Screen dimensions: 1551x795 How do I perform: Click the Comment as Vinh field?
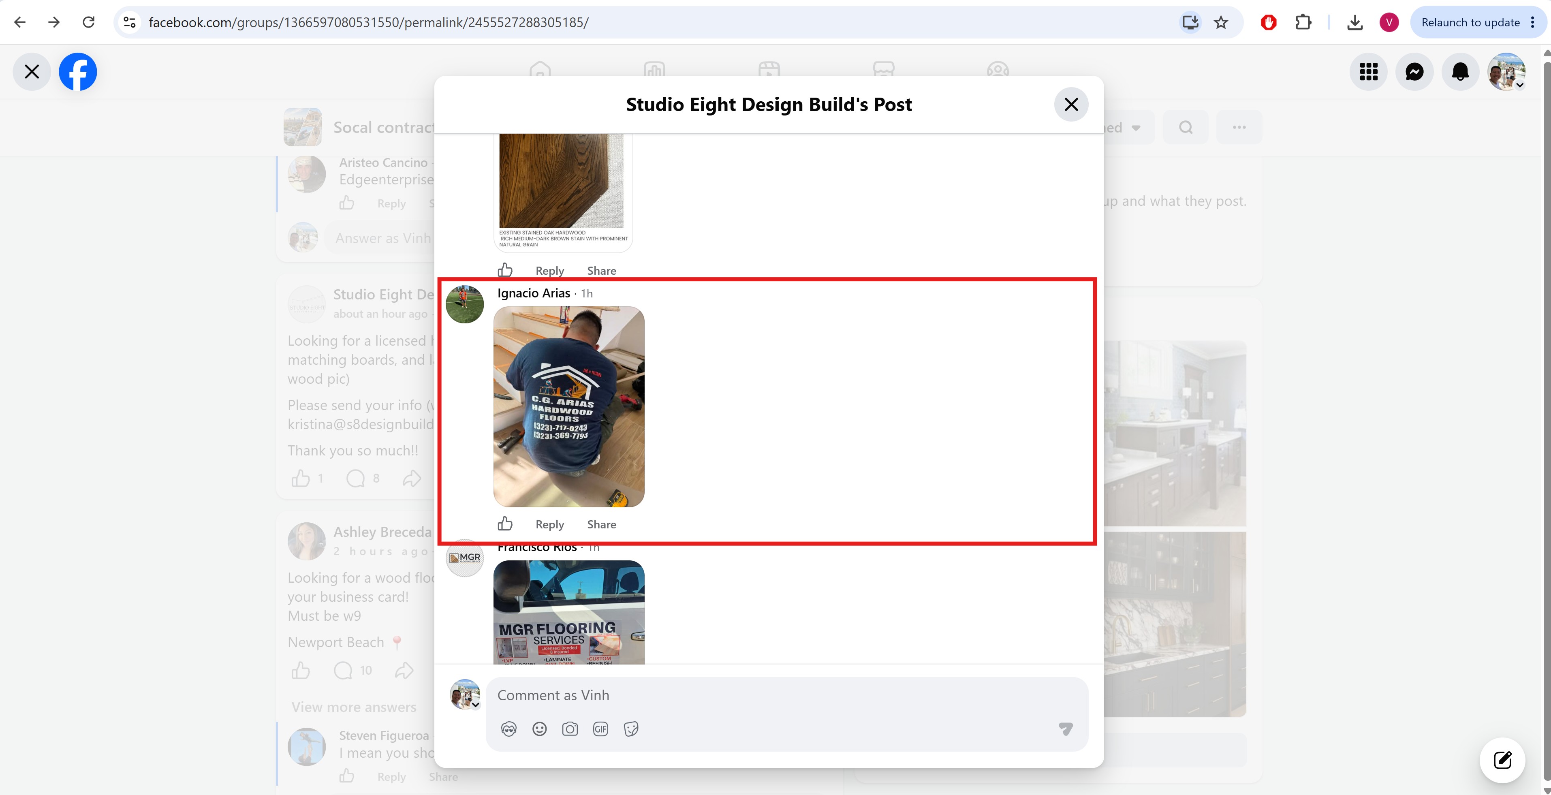click(x=787, y=695)
